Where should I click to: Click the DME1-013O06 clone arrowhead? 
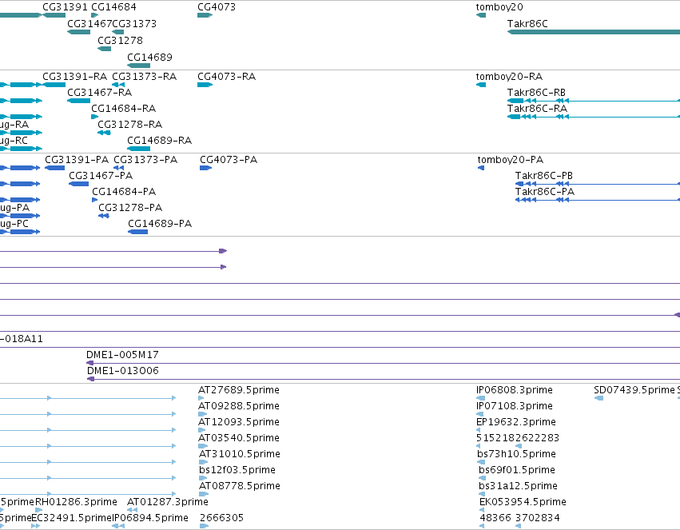[x=90, y=379]
